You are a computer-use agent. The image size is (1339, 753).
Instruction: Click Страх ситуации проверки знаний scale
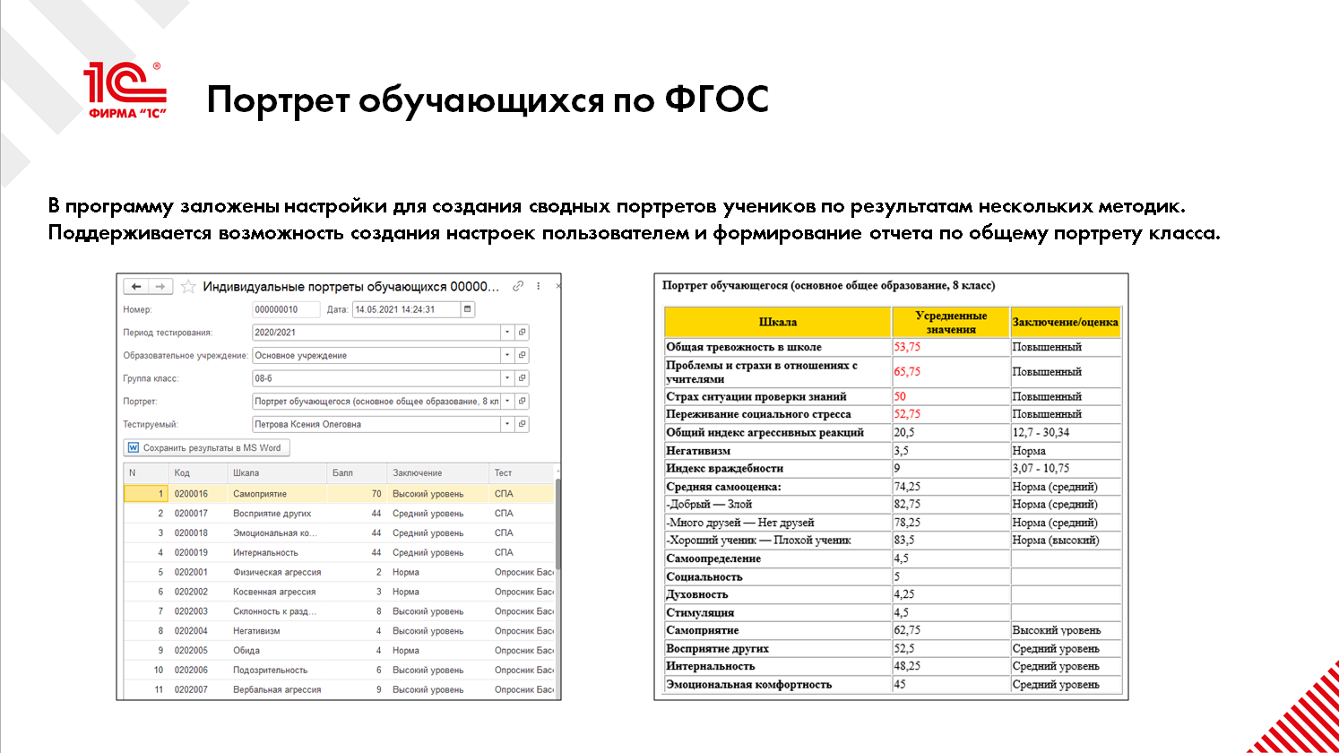coord(756,396)
